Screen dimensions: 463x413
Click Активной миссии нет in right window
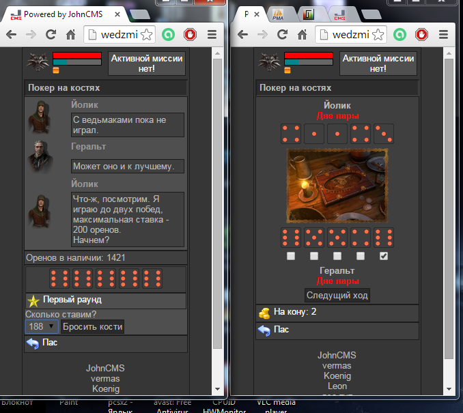[x=378, y=63]
